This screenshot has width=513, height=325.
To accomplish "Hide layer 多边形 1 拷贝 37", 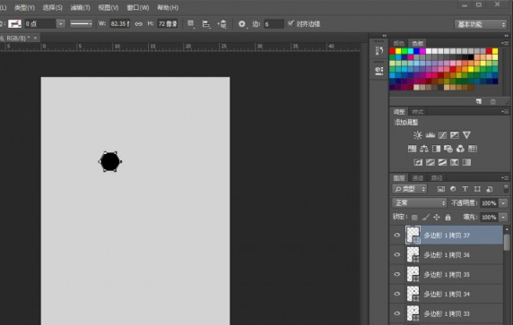I will tap(396, 235).
